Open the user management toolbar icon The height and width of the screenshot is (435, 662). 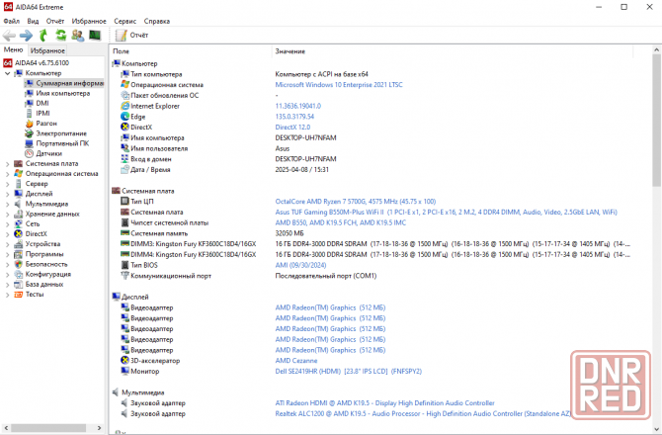(78, 36)
